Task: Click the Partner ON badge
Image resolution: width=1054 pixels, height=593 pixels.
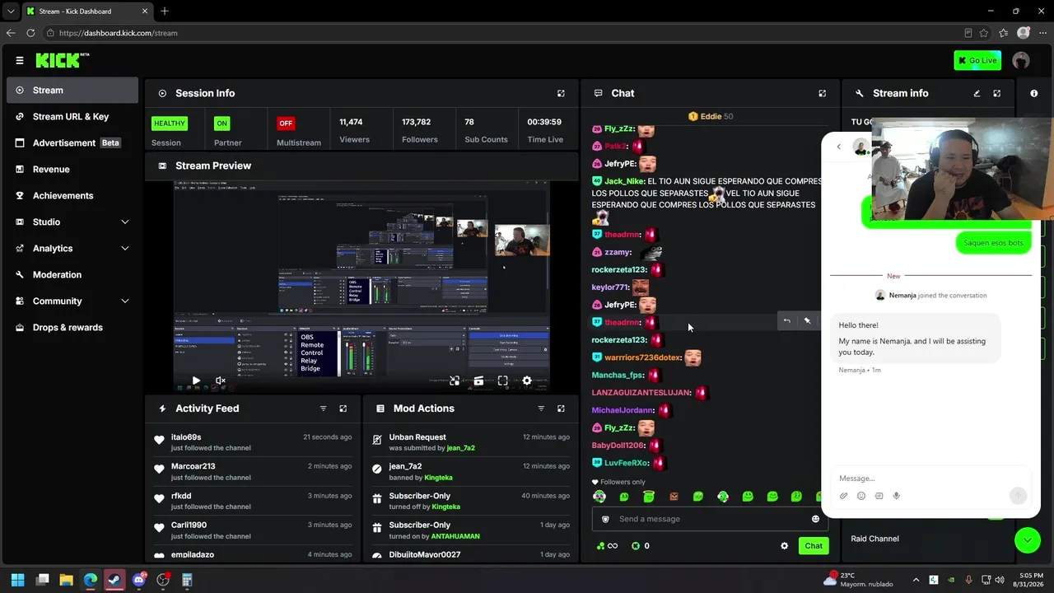Action: tap(222, 124)
